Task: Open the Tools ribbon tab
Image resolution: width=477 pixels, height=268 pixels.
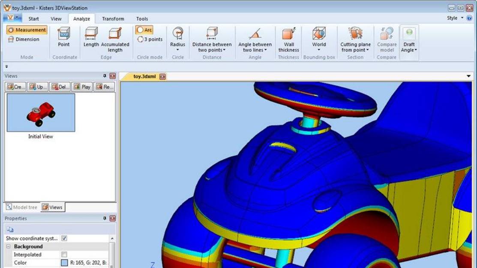Action: pyautogui.click(x=142, y=19)
